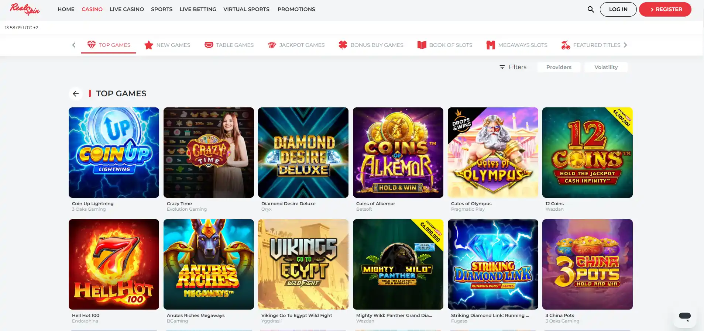Click the 'Oryx' provider text
Viewport: 704px width, 331px height.
click(266, 209)
